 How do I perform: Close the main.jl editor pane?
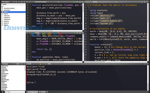(x=147, y=2)
